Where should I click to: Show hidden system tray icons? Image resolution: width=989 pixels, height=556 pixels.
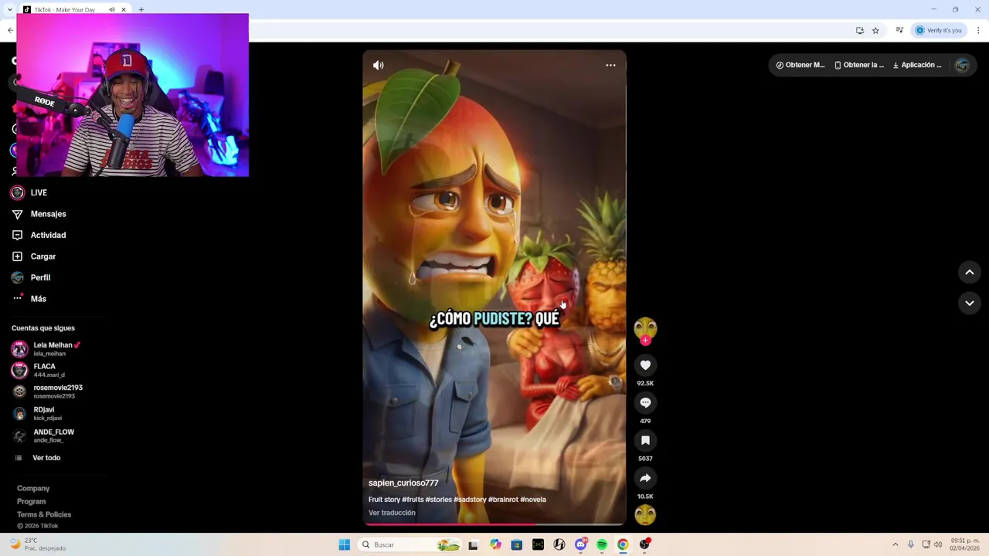(x=896, y=544)
